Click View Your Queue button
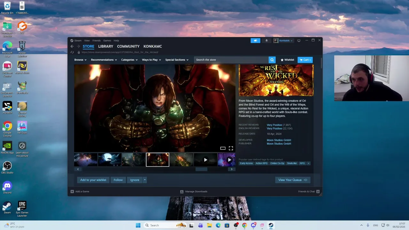The width and height of the screenshot is (409, 230). point(293,180)
